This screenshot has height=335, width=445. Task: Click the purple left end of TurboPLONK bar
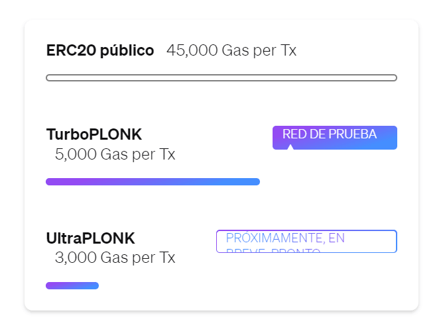pos(50,181)
